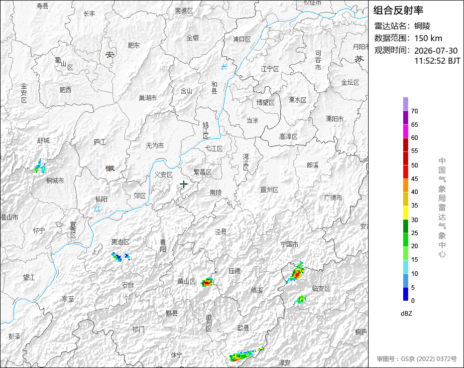This screenshot has width=464, height=368.
Task: Click the small echo cell southwest of 临安区
Action: point(300,300)
